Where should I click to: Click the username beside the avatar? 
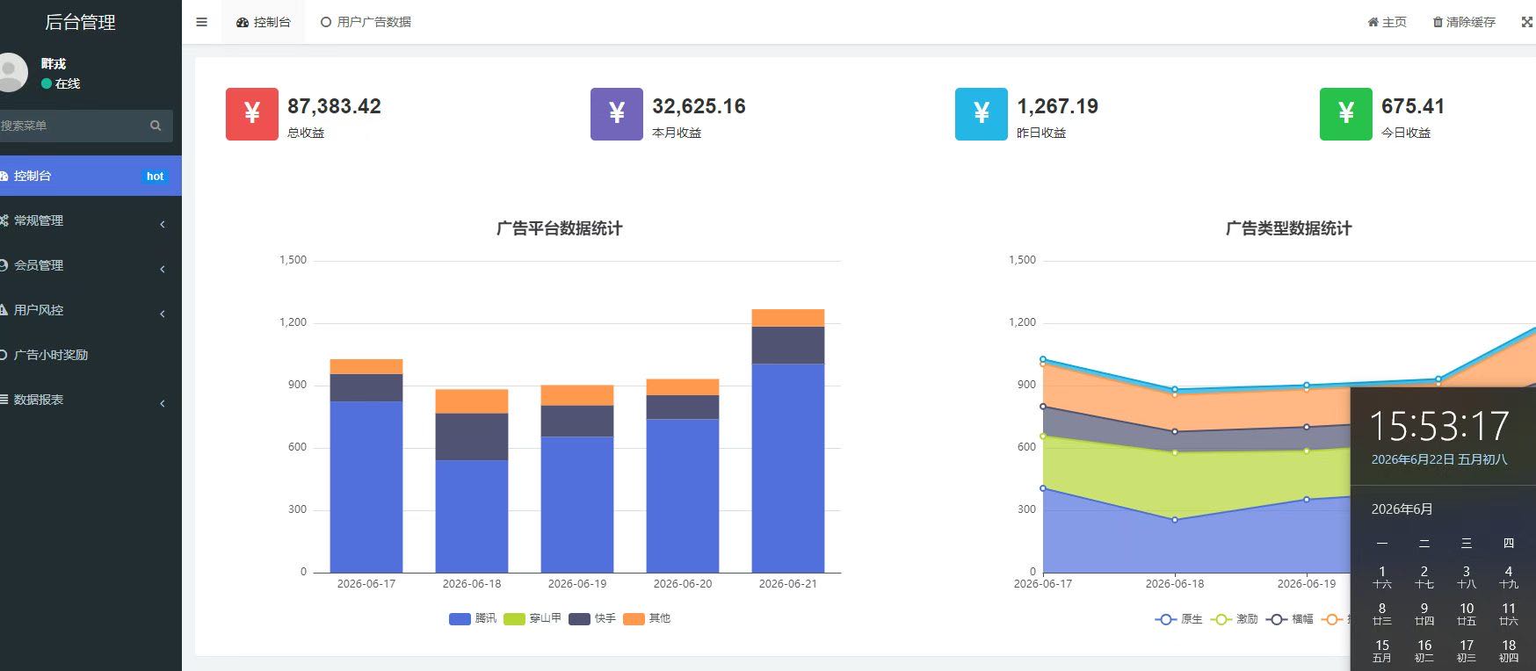[54, 63]
